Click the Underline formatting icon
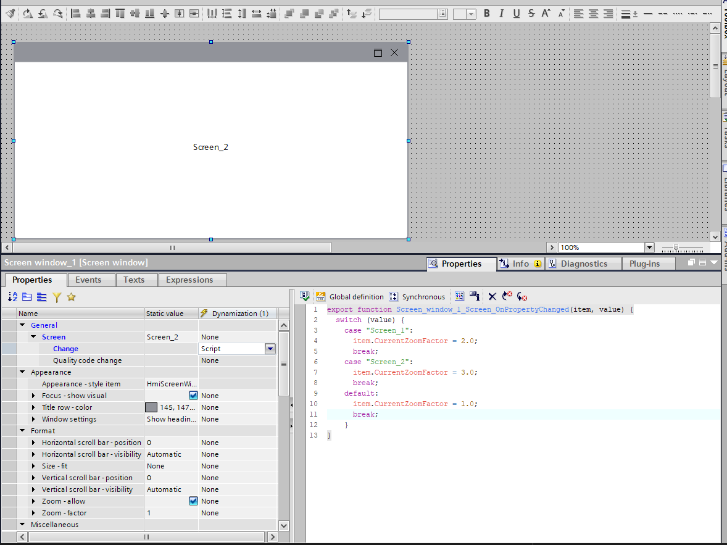The width and height of the screenshot is (727, 545). pos(517,14)
